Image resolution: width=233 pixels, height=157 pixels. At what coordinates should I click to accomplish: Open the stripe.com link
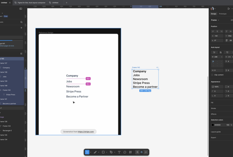pyautogui.click(x=86, y=132)
